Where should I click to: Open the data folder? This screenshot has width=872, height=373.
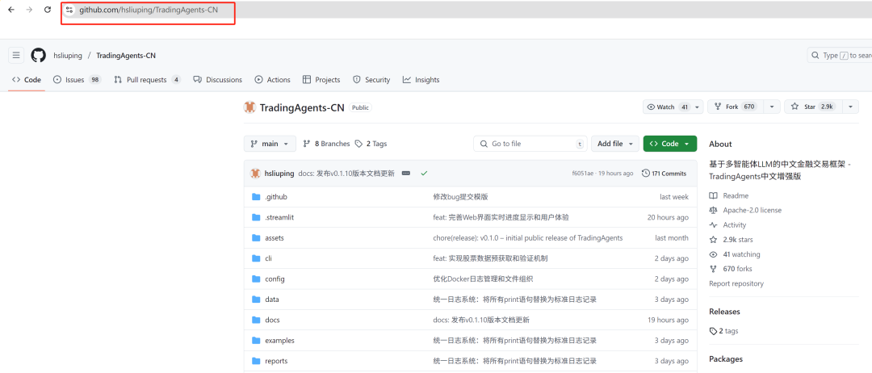(272, 300)
